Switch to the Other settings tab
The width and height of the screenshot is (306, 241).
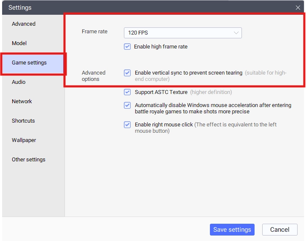[x=29, y=160]
